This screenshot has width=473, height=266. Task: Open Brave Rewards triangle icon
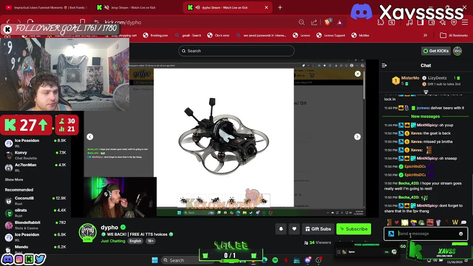(x=340, y=22)
